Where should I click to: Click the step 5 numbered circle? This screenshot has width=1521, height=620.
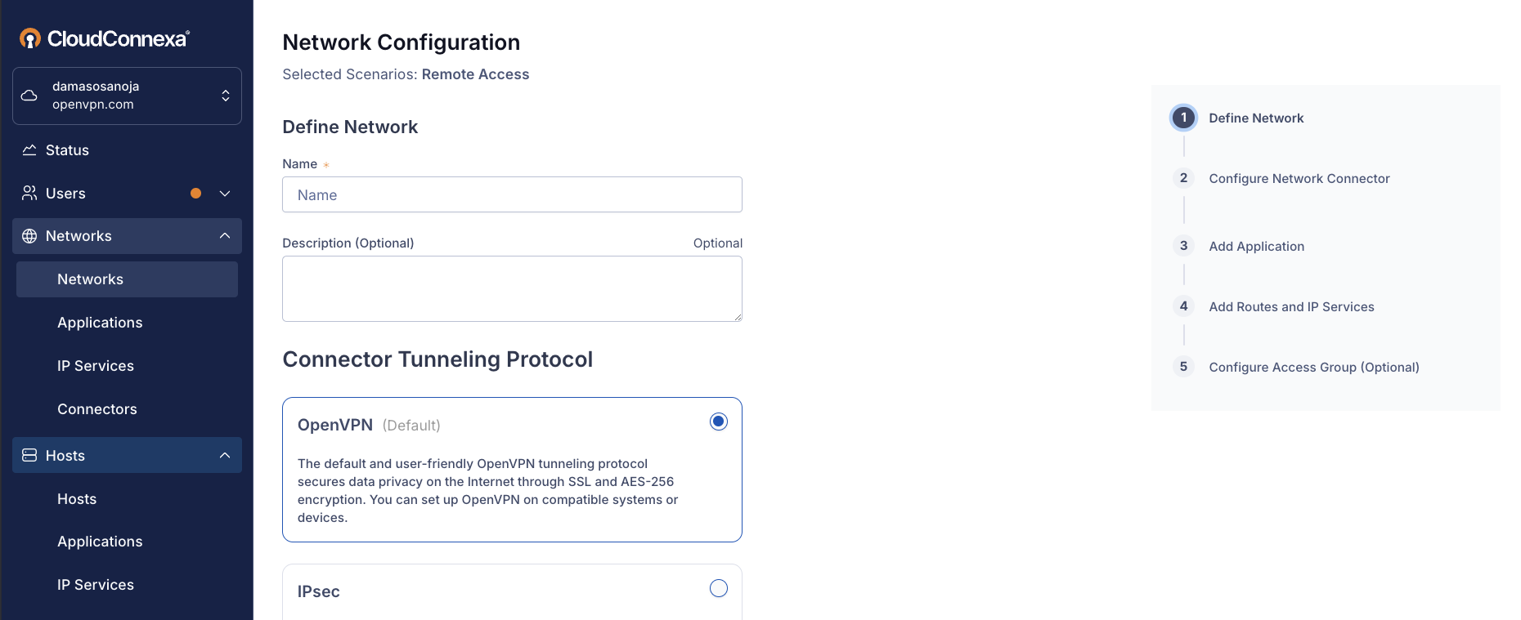tap(1183, 367)
